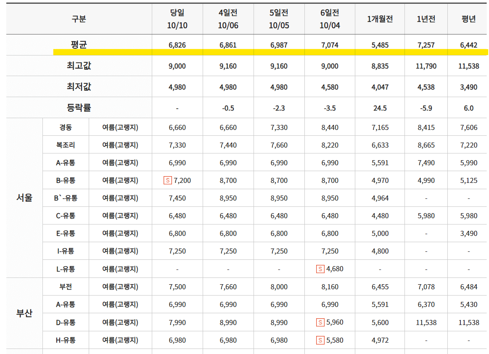489x354 pixels.
Task: Click the S badge beside B-유통's 7,200 price
Action: tap(169, 180)
